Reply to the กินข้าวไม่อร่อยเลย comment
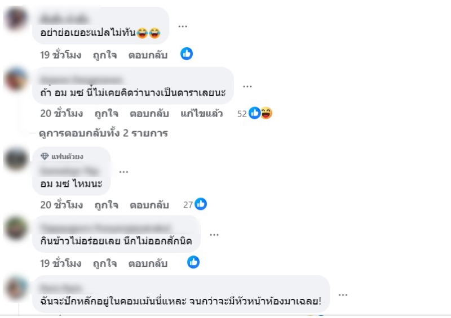Image resolution: width=451 pixels, height=318 pixels. (x=148, y=263)
